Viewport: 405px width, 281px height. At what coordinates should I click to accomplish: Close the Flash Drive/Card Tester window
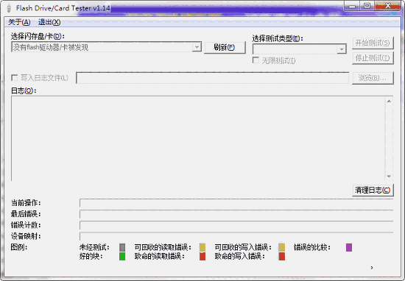coord(387,6)
